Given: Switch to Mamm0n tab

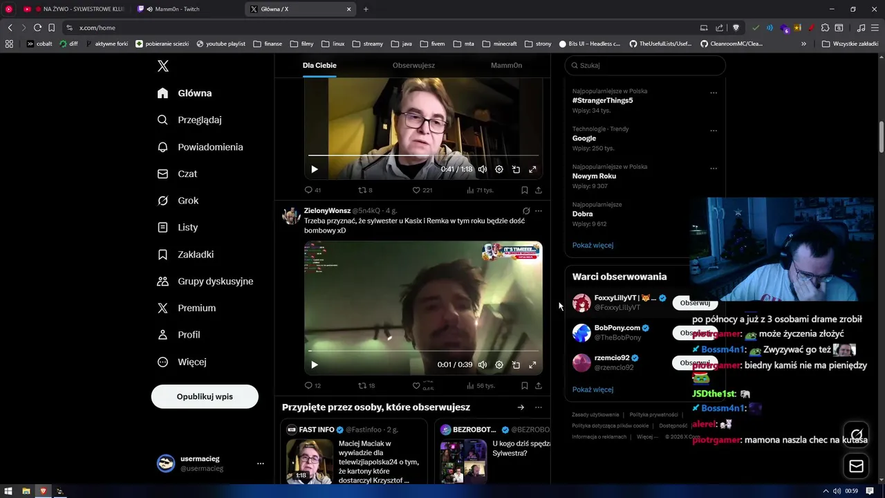Looking at the screenshot, I should 506,65.
